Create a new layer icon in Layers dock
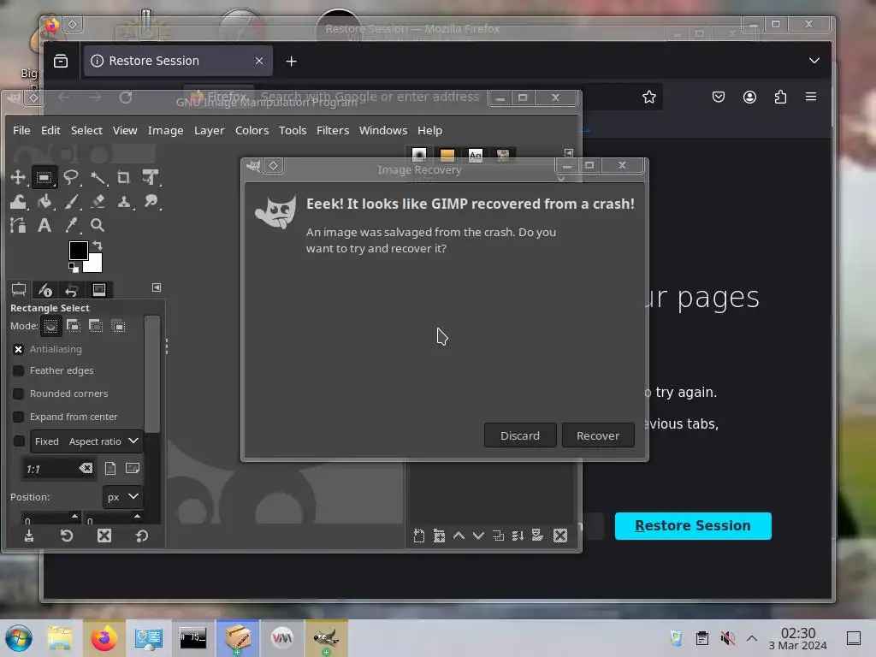 pos(419,536)
